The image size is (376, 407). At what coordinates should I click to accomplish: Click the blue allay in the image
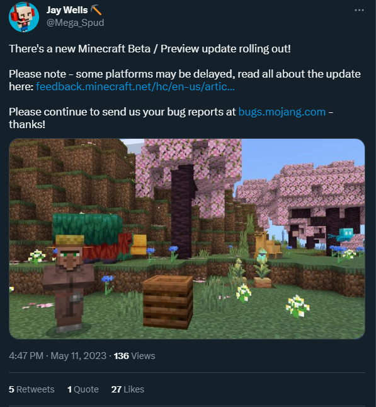[343, 235]
